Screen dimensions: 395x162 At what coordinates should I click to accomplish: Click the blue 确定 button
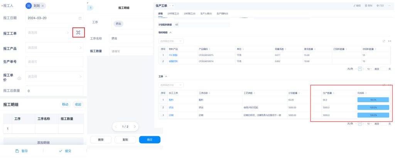149,140
